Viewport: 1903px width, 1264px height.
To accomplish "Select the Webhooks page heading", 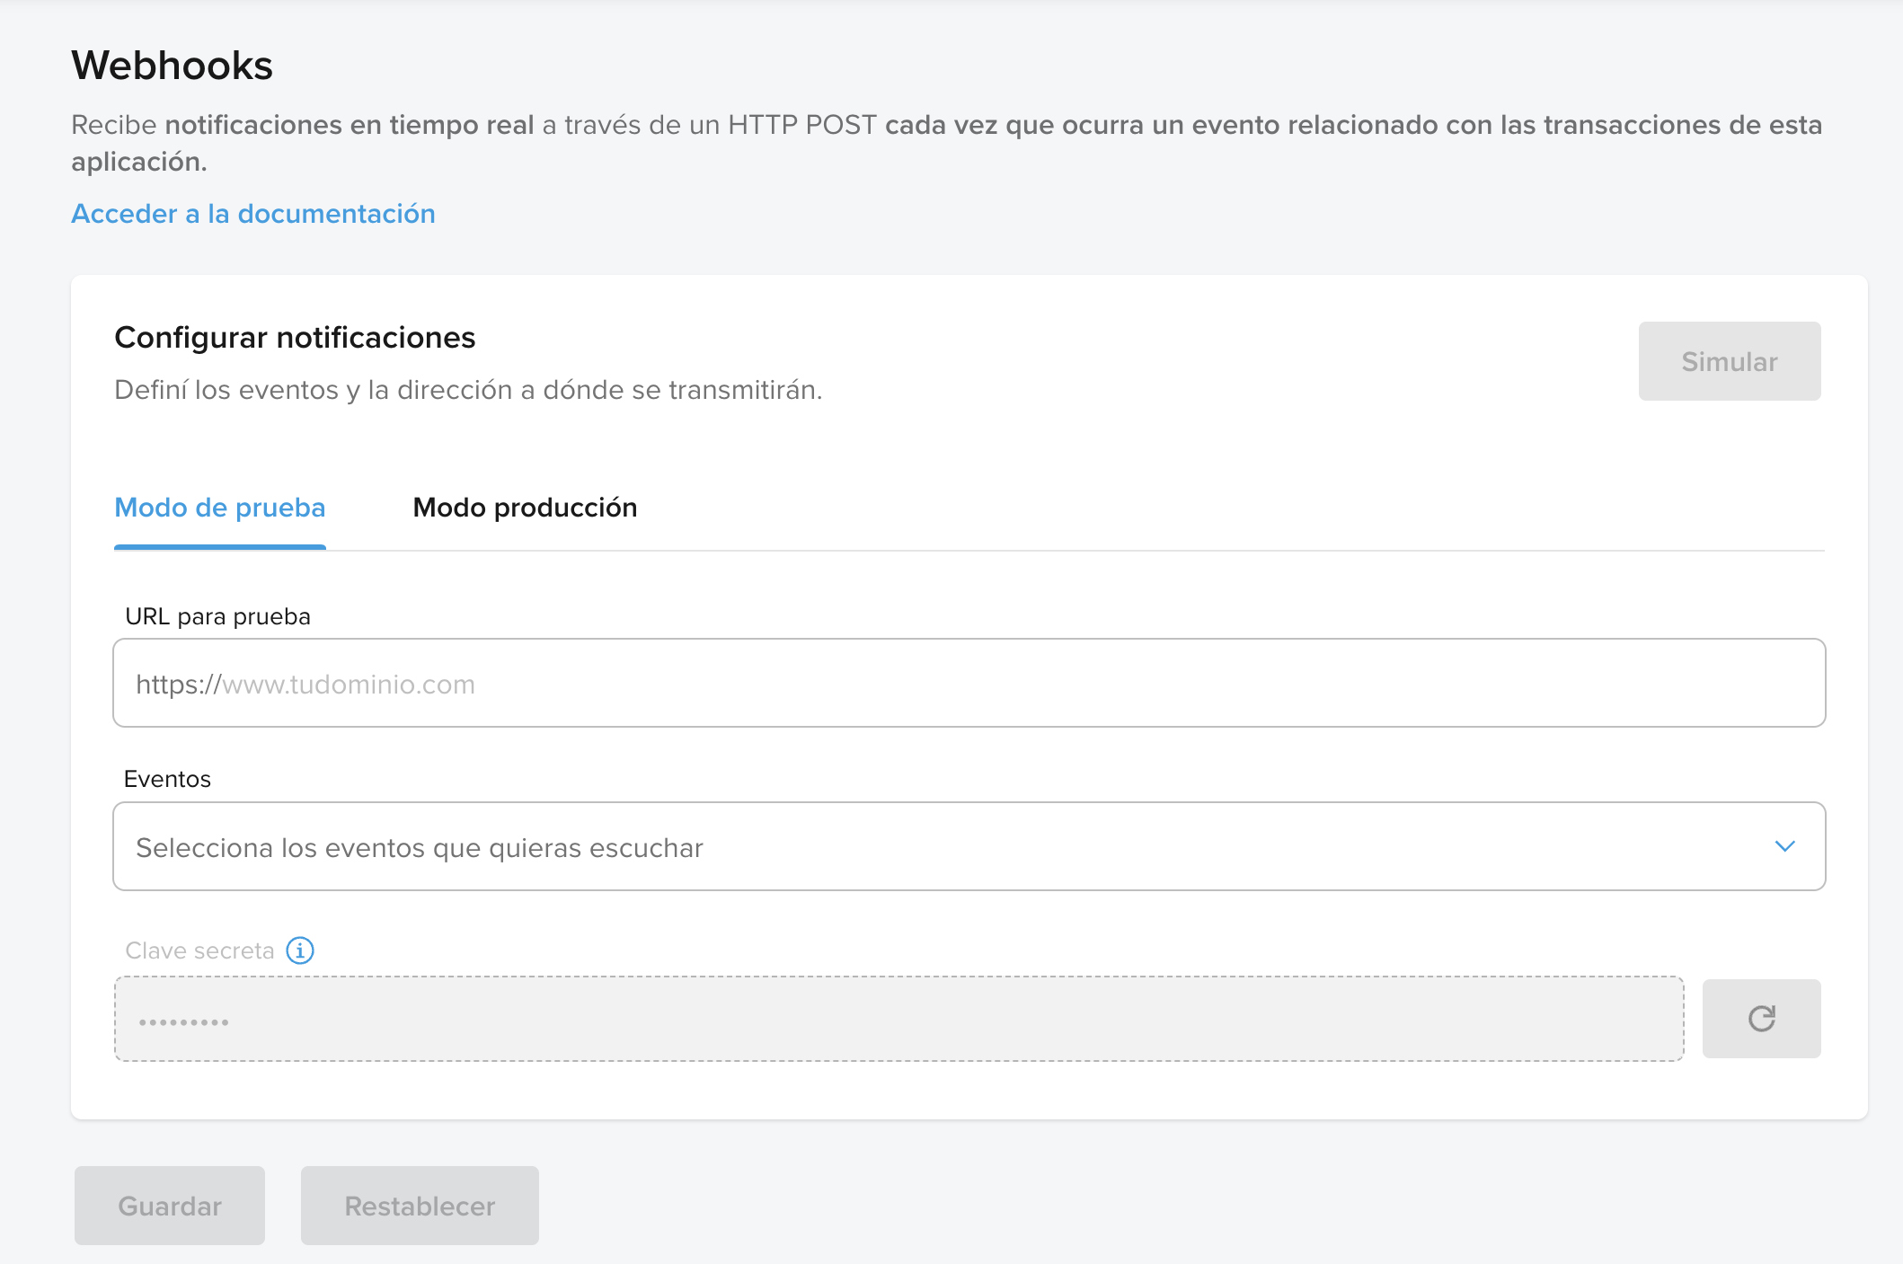I will click(172, 66).
